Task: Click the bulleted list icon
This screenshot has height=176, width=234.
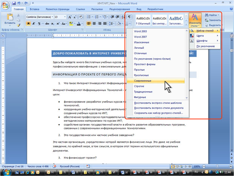Action: tap(89, 17)
